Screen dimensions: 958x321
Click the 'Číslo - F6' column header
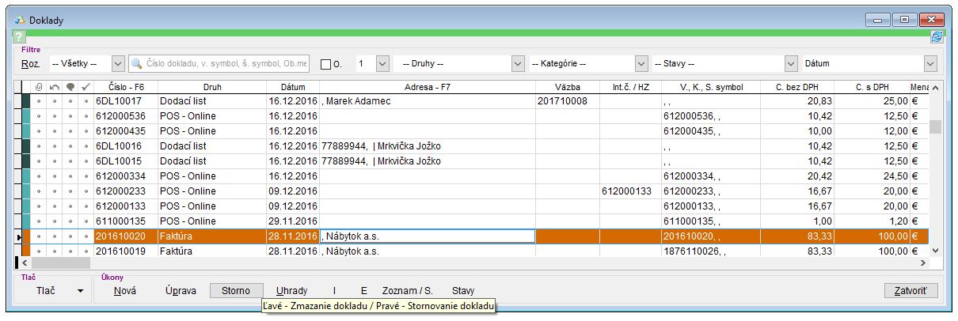(x=125, y=87)
